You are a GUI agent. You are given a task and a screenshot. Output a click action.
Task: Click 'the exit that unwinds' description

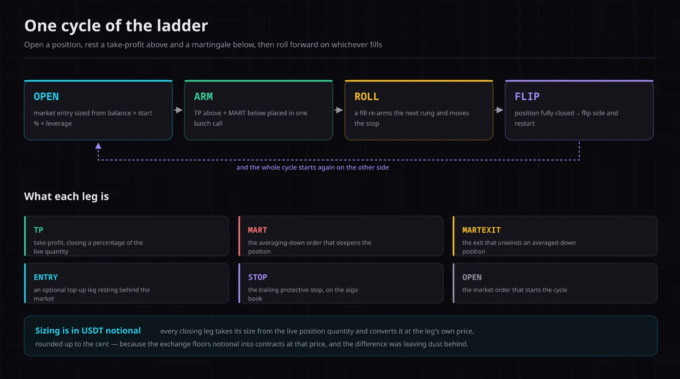click(519, 247)
